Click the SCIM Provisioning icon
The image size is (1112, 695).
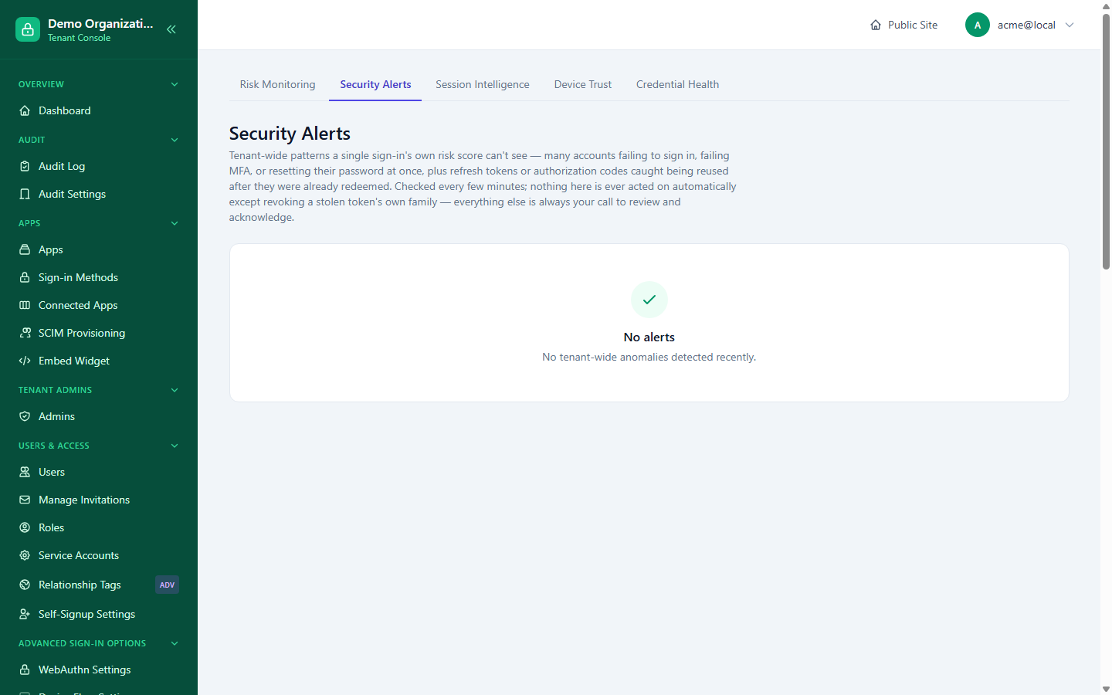click(x=25, y=333)
